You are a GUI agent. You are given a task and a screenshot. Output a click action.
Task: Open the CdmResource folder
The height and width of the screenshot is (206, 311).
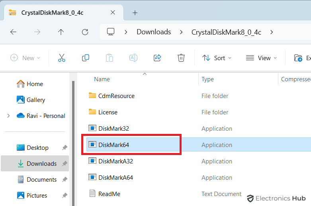coord(116,96)
